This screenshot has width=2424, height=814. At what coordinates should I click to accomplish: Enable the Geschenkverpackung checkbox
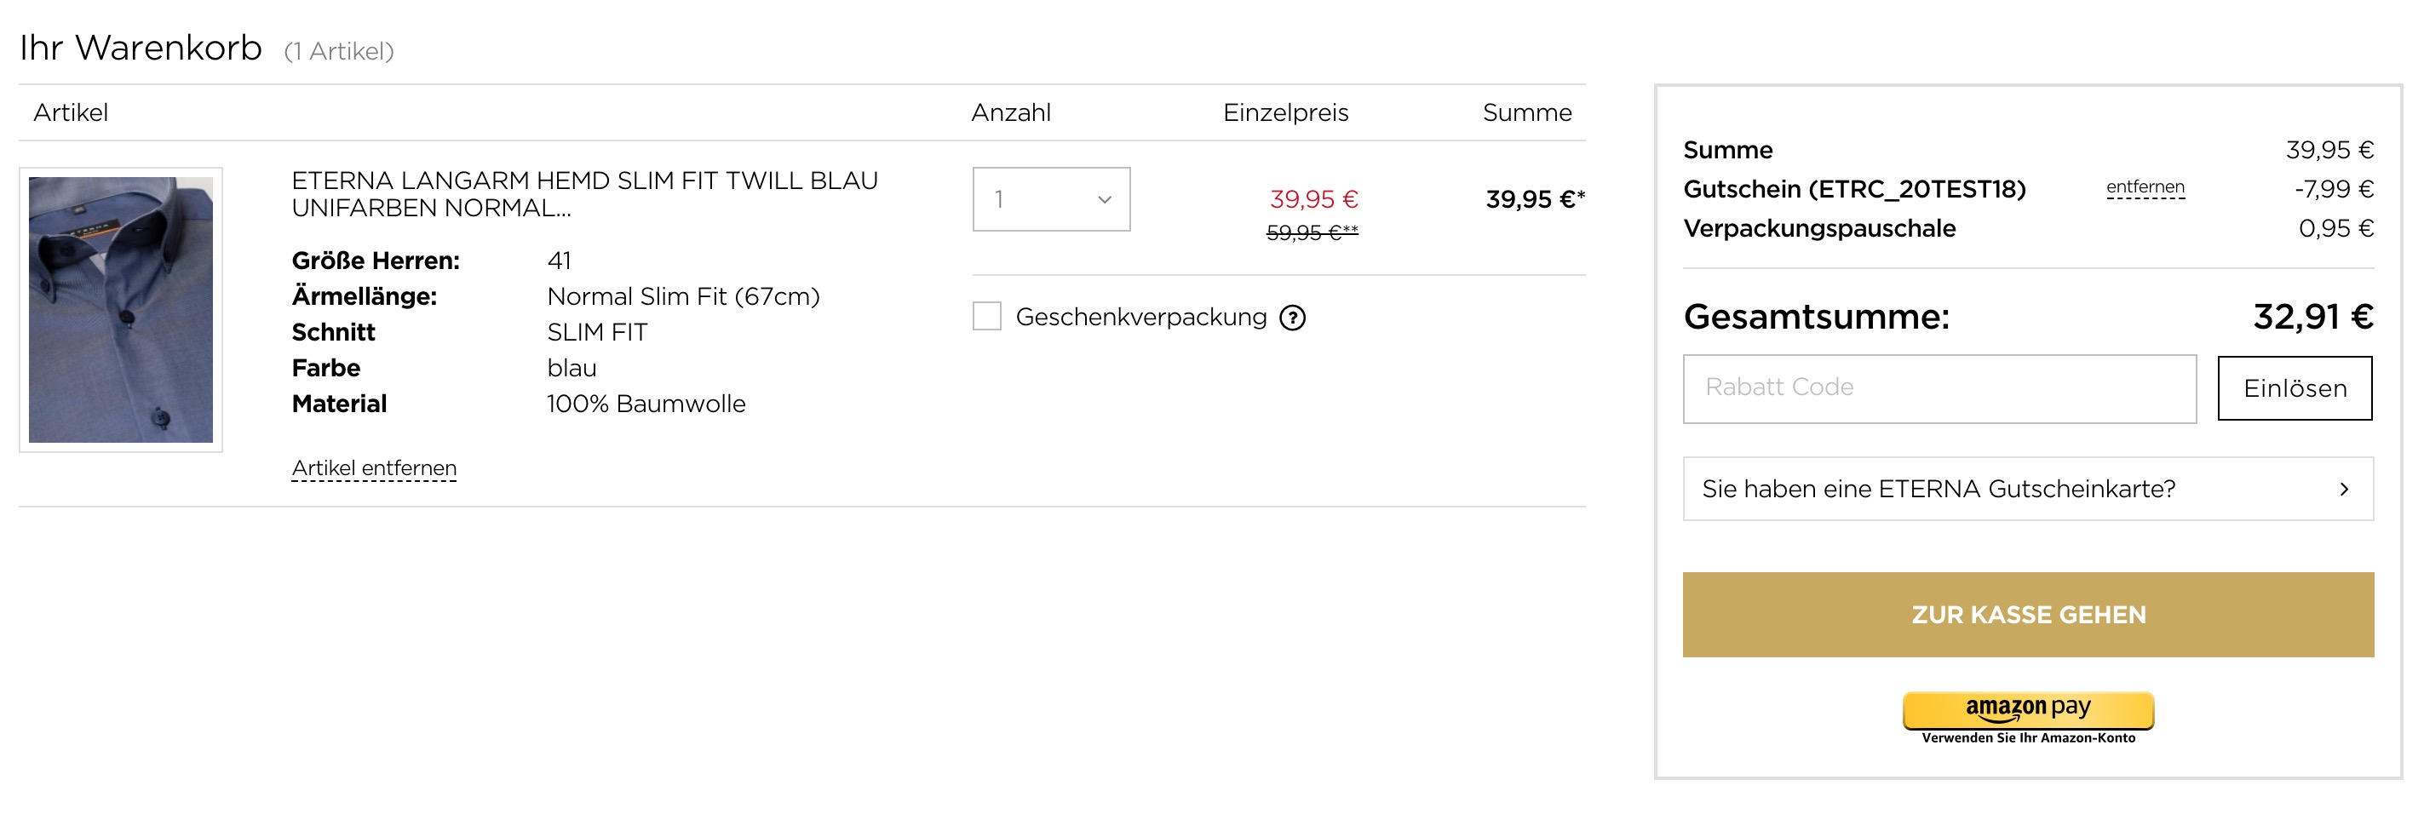coord(987,316)
